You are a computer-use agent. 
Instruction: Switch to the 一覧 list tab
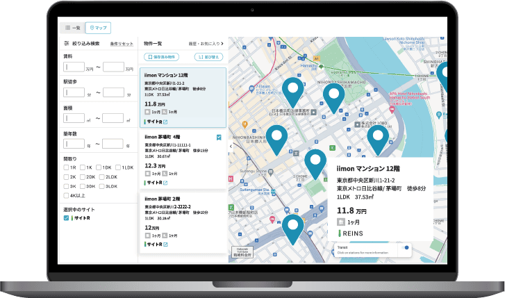tap(72, 28)
